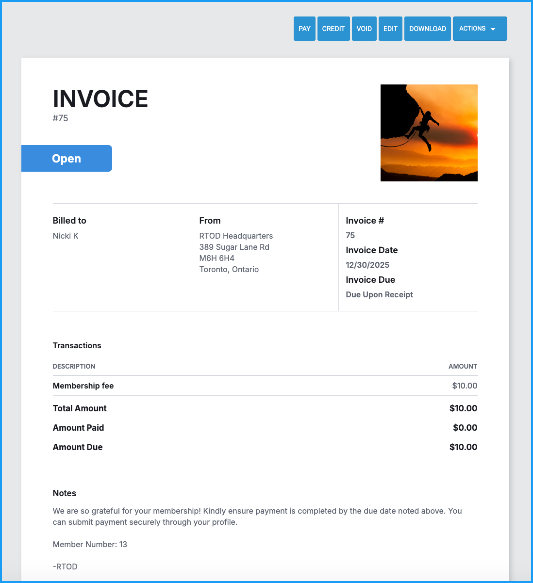Viewport: 533px width, 583px height.
Task: Click the Member Number: 13 note
Action: tap(90, 544)
